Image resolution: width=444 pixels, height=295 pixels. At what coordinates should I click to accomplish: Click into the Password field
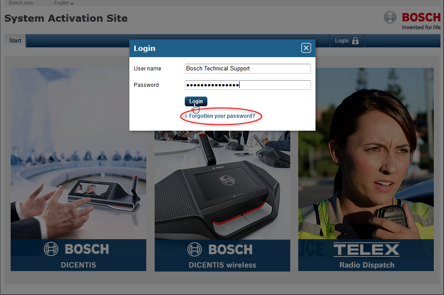[x=248, y=85]
